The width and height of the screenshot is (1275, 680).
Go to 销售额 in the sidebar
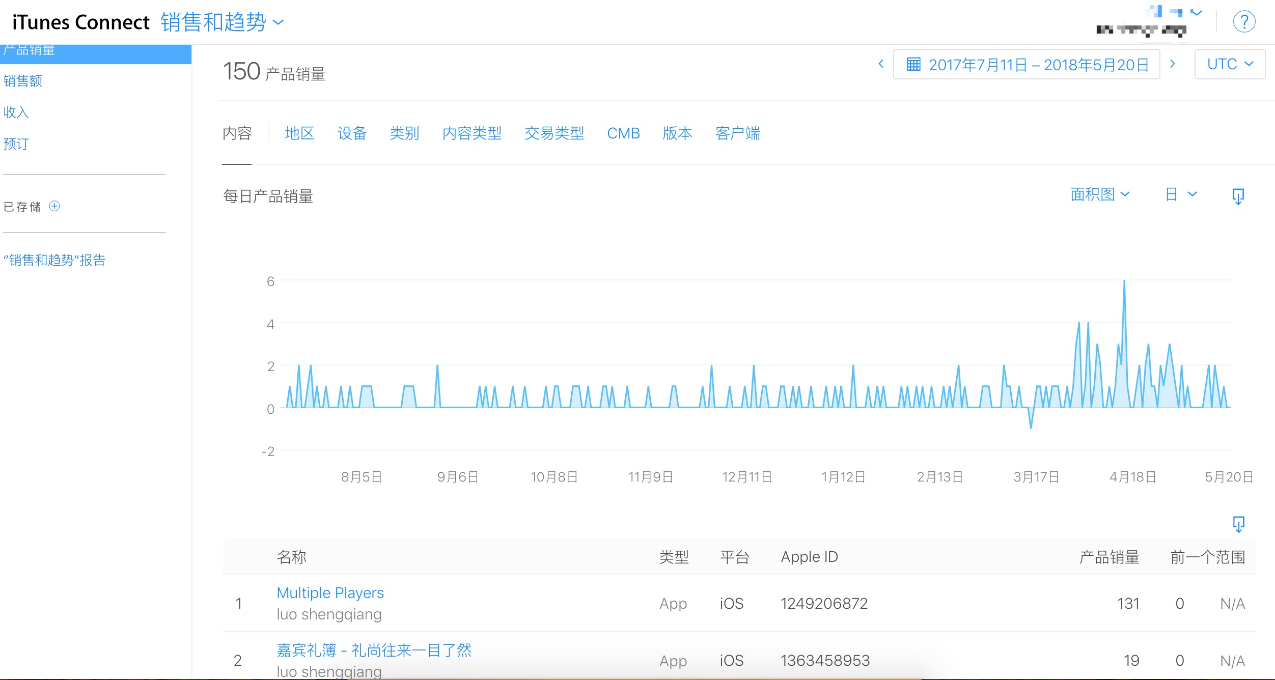coord(22,80)
